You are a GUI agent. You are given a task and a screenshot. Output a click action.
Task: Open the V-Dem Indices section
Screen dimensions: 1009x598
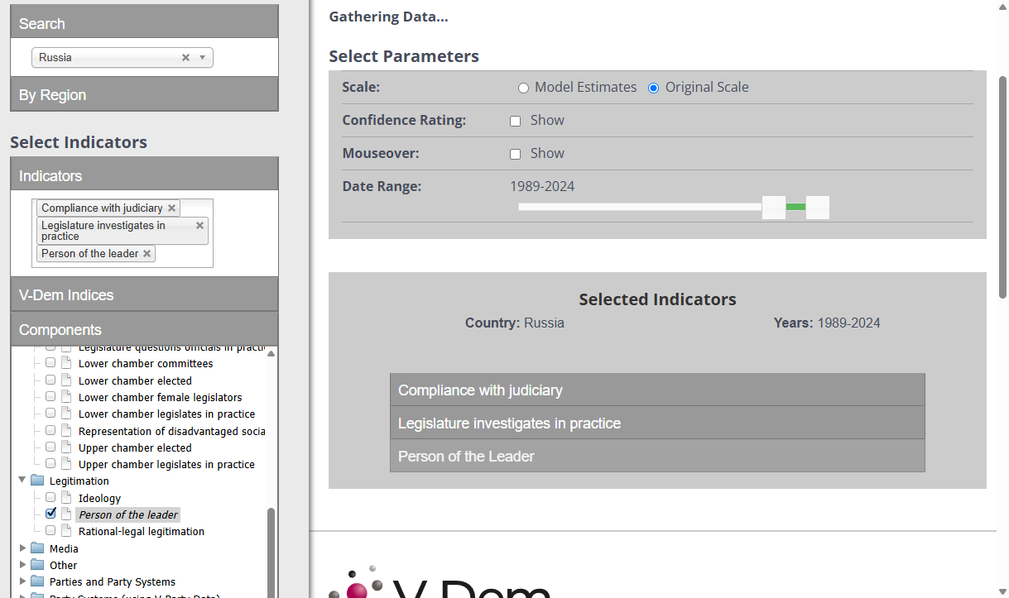(144, 294)
